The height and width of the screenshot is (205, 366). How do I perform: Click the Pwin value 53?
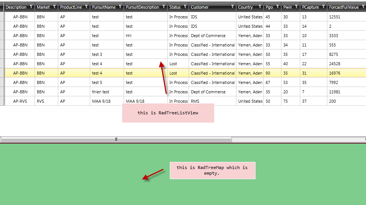pyautogui.click(x=286, y=82)
